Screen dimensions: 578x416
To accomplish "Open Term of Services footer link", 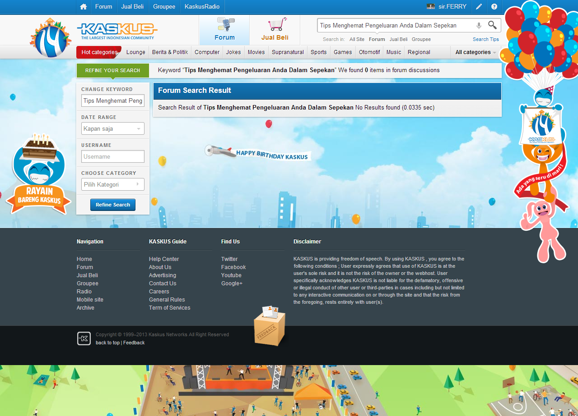I will (x=170, y=308).
